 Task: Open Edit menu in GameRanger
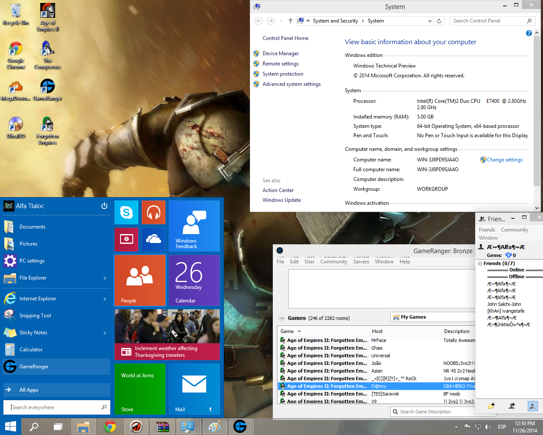coord(294,262)
